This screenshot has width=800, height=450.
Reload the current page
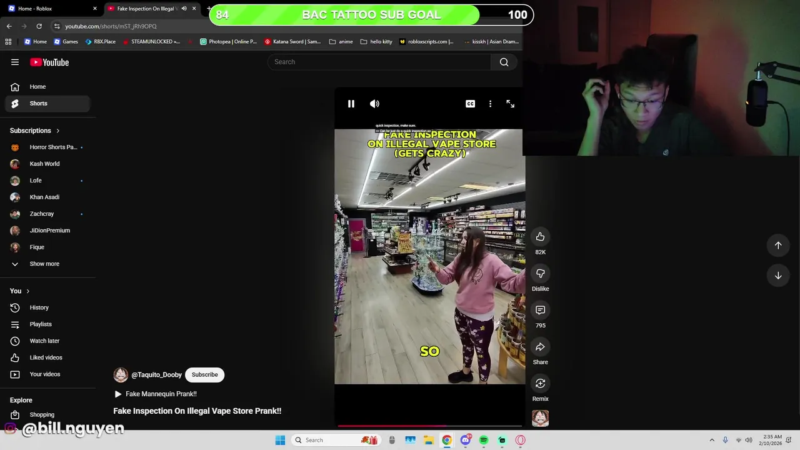point(39,26)
